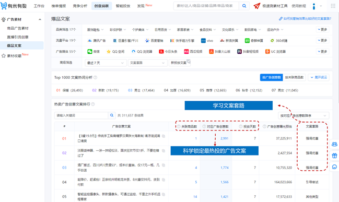This screenshot has height=202, width=339.
Task: Open the apps grid icon at top right
Action: (x=333, y=6)
